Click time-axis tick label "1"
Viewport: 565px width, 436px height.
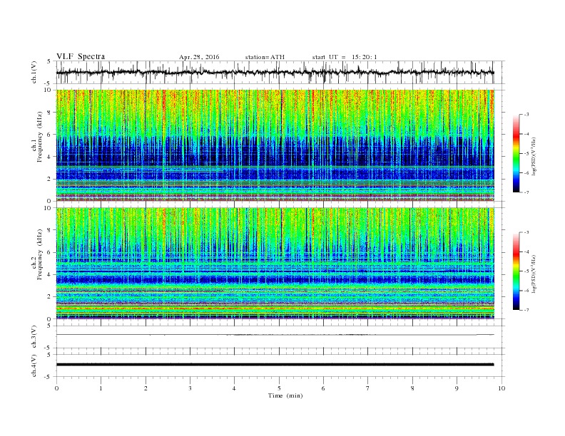(x=101, y=388)
